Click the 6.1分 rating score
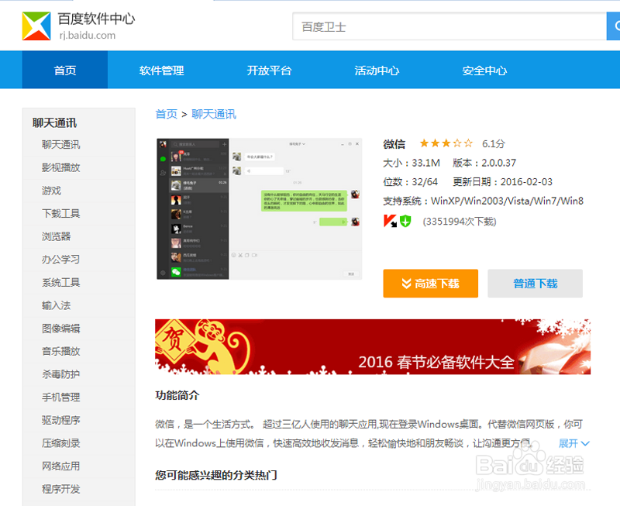 [x=493, y=143]
